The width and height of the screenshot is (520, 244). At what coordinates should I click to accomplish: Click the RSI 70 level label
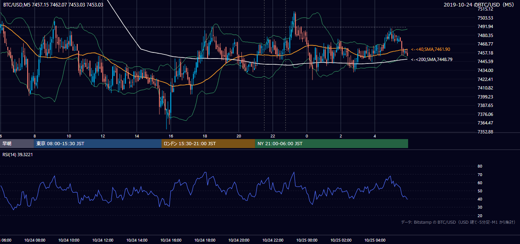pyautogui.click(x=480, y=174)
